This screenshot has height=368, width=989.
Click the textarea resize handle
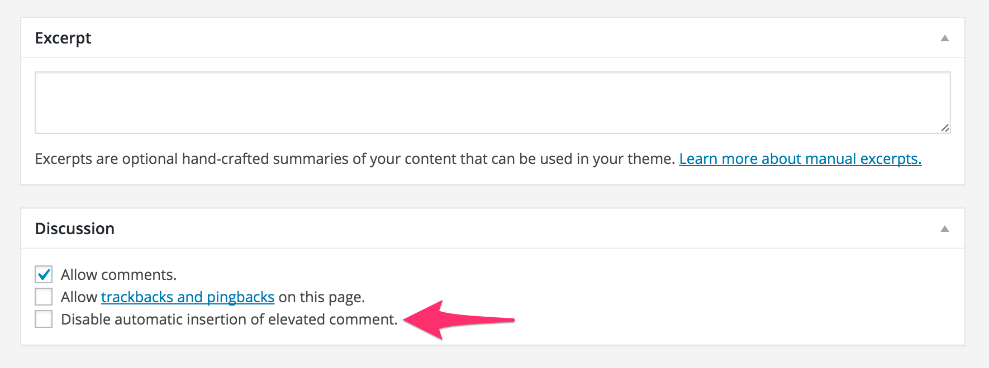pyautogui.click(x=945, y=127)
